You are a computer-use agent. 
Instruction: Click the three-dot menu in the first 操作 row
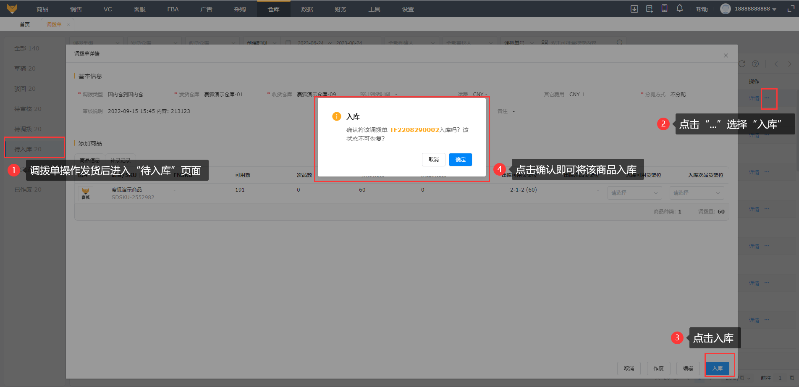[x=767, y=98]
